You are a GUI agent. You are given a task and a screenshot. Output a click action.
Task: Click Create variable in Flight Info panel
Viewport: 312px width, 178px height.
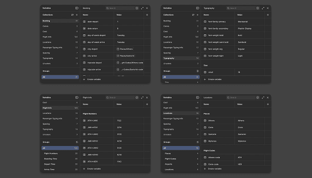click(x=92, y=169)
